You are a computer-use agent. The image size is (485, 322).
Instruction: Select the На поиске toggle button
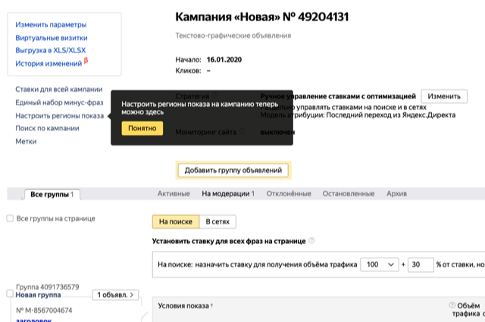click(176, 221)
